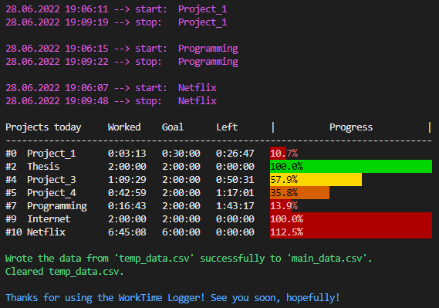The image size is (439, 308).
Task: Click the 'Cleared temp_data.csv.' message
Action: coord(64,272)
